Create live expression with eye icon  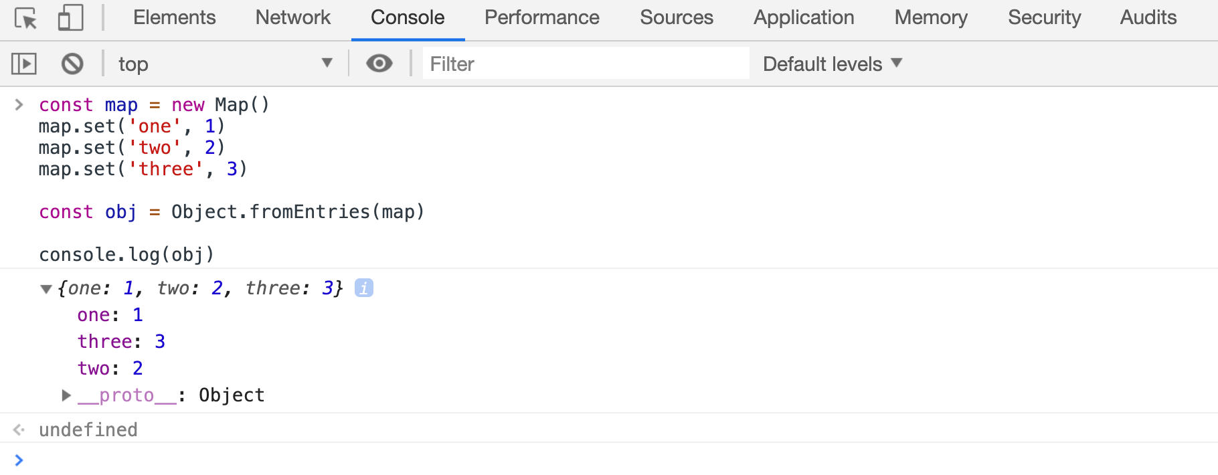pyautogui.click(x=379, y=64)
